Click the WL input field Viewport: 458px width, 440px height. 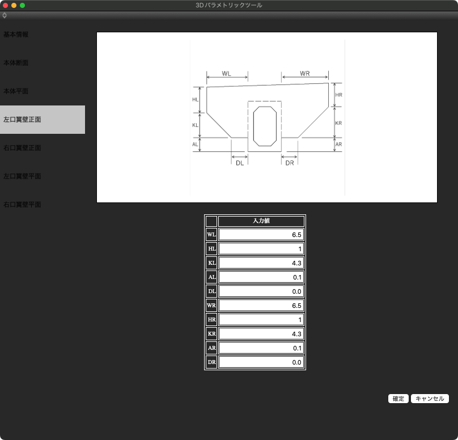(x=261, y=235)
